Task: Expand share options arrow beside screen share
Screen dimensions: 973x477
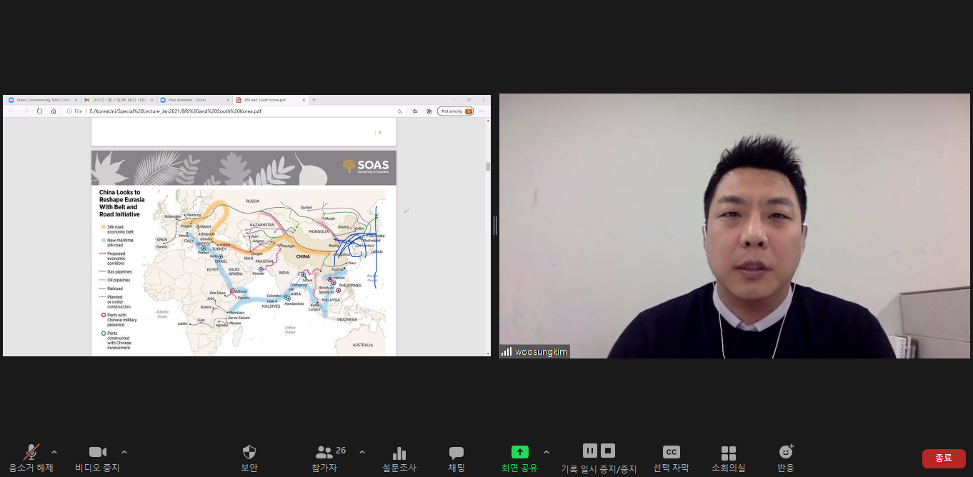Action: [x=547, y=452]
